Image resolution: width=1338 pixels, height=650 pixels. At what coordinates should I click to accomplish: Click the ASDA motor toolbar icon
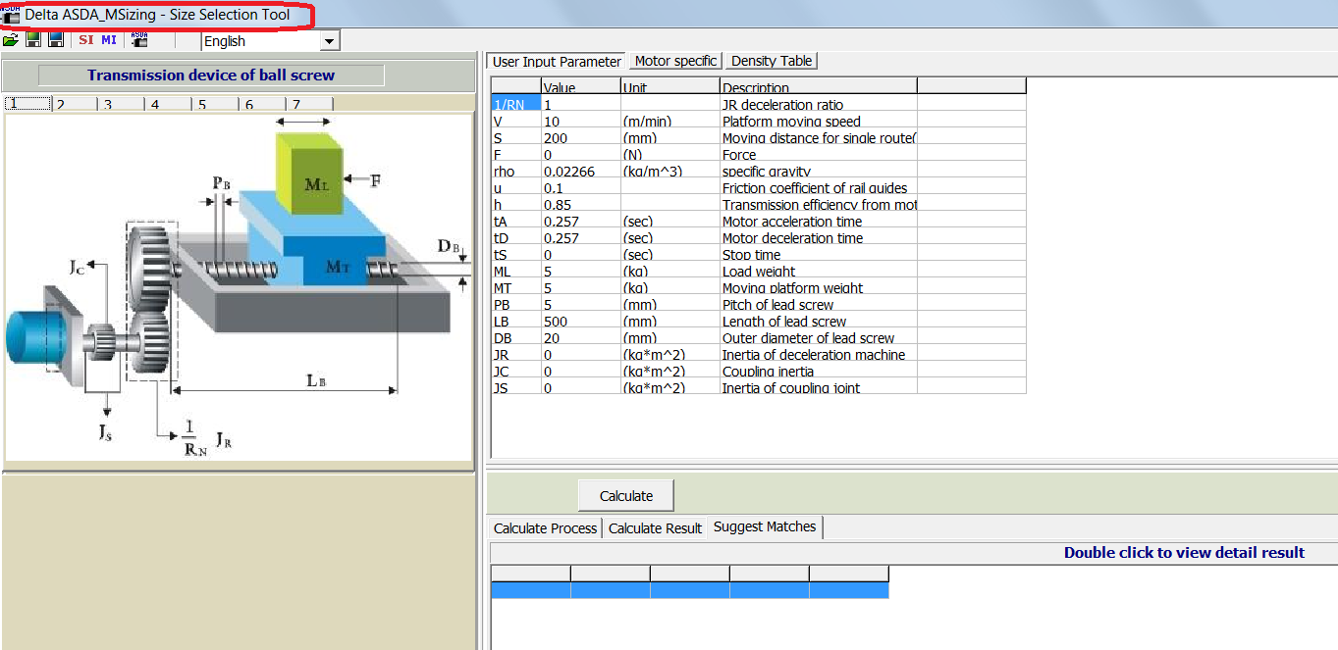click(x=138, y=40)
